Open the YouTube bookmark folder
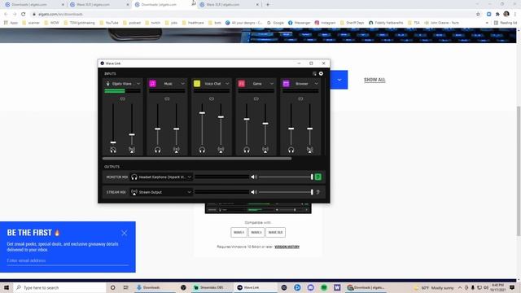Image resolution: width=521 pixels, height=293 pixels. (x=109, y=23)
